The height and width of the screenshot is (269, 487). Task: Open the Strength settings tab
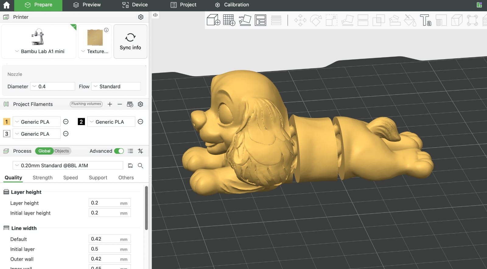pos(43,178)
